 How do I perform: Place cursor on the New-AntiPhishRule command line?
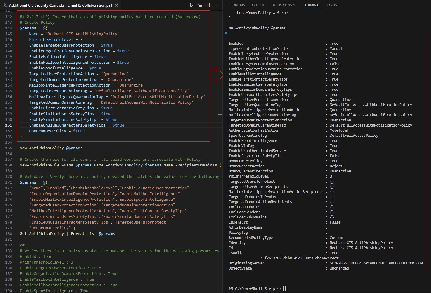click(118, 165)
